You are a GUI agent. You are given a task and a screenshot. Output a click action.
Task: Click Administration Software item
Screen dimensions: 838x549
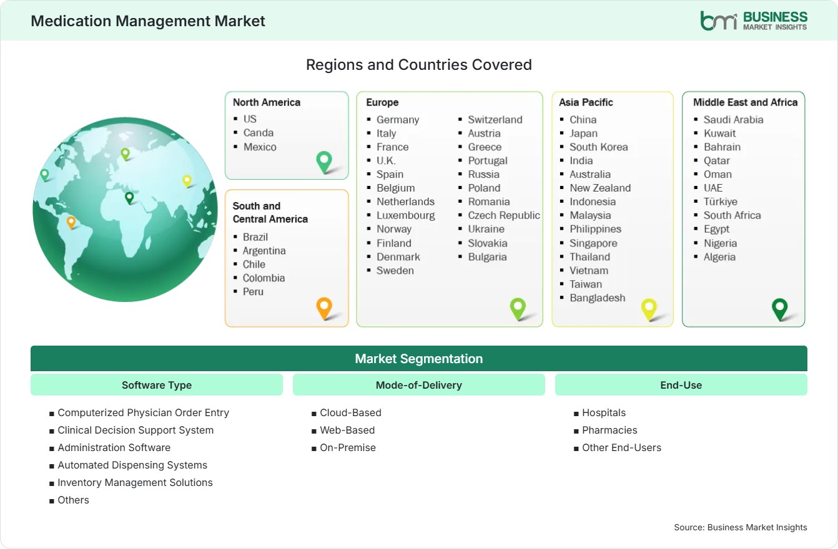click(x=114, y=447)
